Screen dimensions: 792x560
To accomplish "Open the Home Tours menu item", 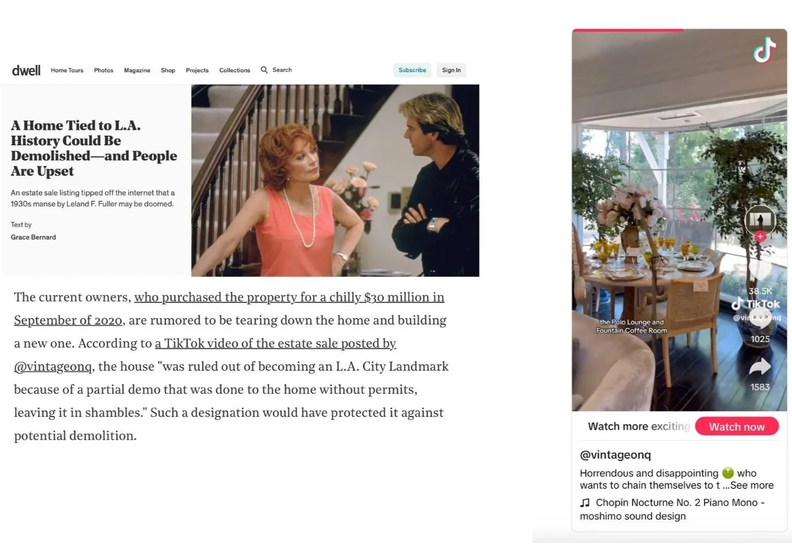I will pos(67,70).
